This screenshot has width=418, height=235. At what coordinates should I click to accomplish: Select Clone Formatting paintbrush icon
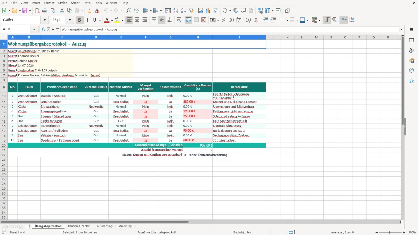click(90, 11)
